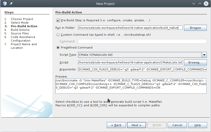211x132 pixels.
Task: Click the Arguments text field
Action: [x=142, y=69]
